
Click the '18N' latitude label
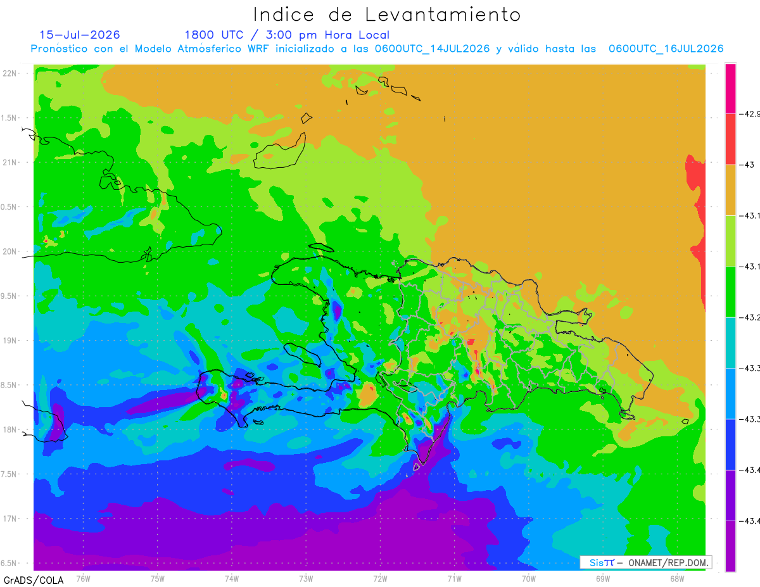pos(11,429)
